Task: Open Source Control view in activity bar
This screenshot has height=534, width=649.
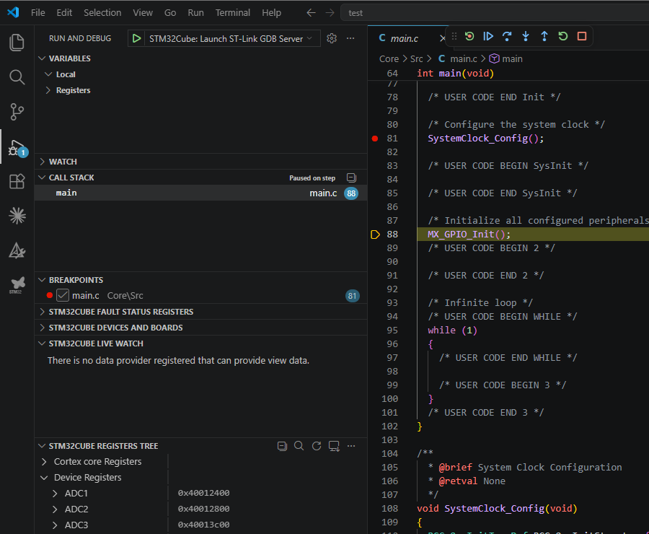Action: (17, 112)
